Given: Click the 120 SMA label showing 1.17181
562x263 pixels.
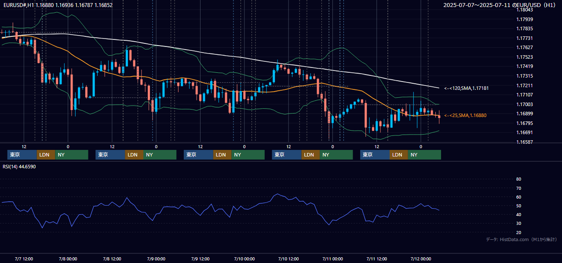Looking at the screenshot, I should point(466,88).
